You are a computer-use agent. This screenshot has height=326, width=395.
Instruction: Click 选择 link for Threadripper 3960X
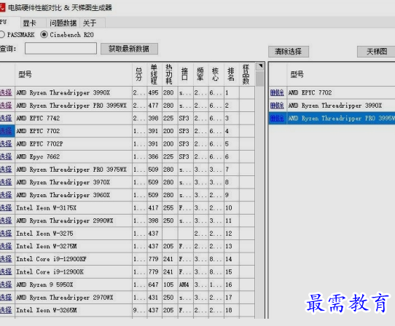tap(6, 195)
